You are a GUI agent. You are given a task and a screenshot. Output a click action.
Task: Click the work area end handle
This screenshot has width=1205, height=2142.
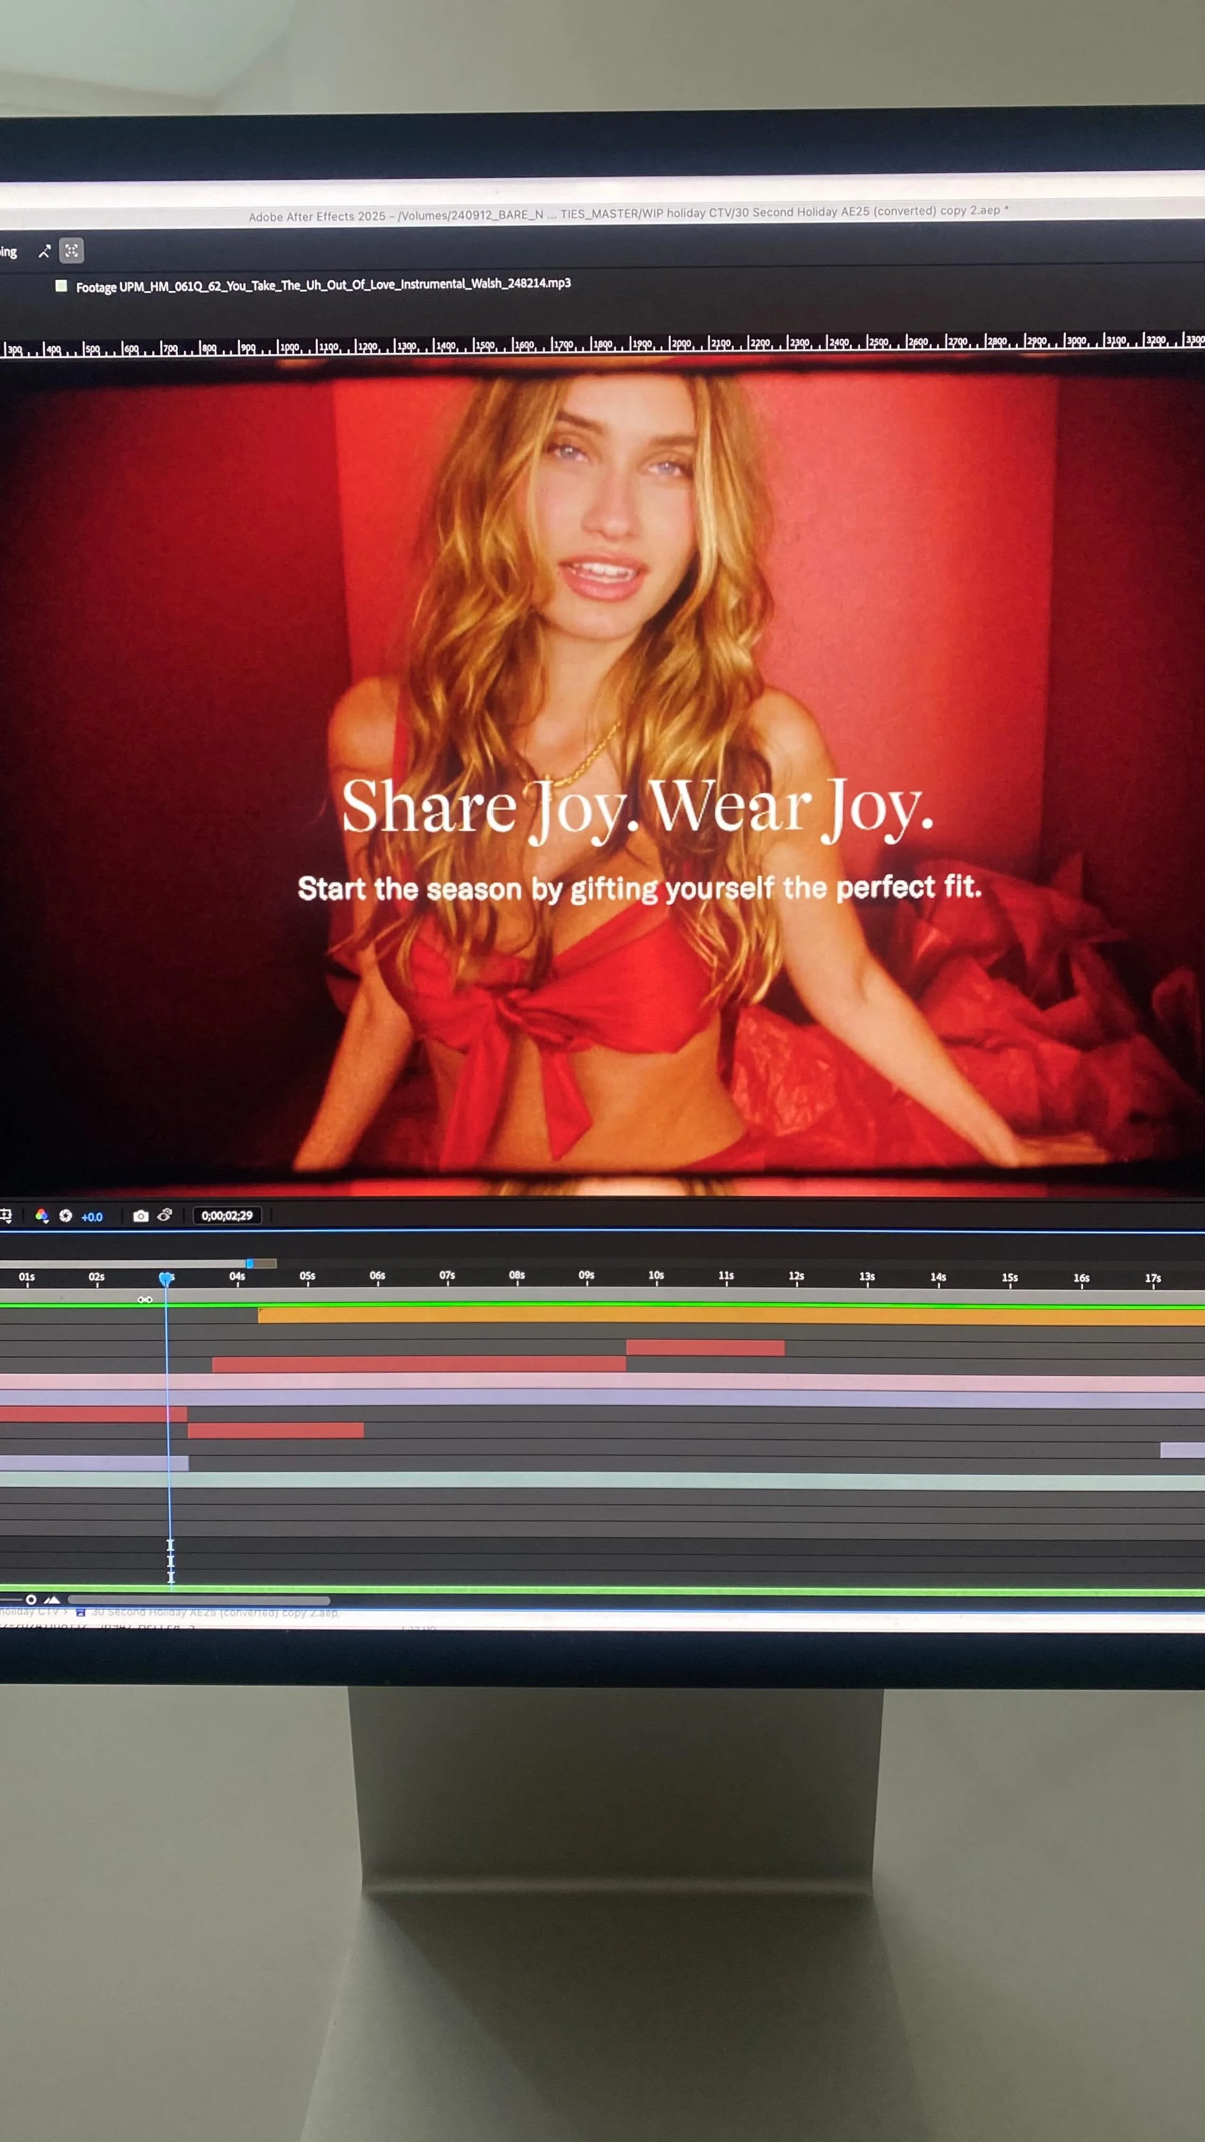coord(250,1264)
